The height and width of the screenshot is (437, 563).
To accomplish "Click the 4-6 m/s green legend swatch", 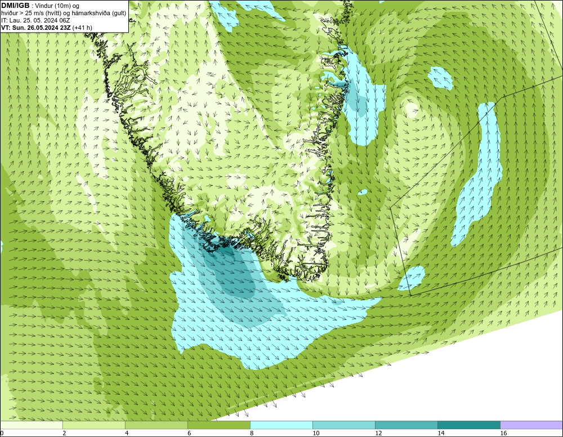I will (x=157, y=425).
